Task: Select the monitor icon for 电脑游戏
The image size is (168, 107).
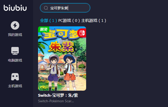Action: coord(15,51)
